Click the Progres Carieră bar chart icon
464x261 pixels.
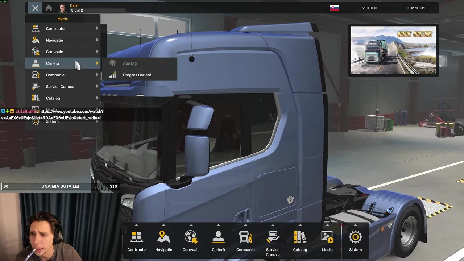113,75
